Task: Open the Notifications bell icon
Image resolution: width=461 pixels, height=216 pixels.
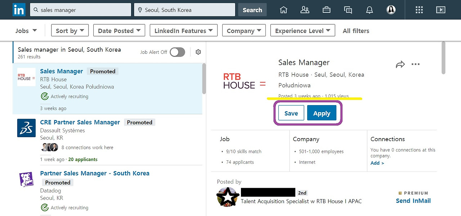Action: click(370, 10)
